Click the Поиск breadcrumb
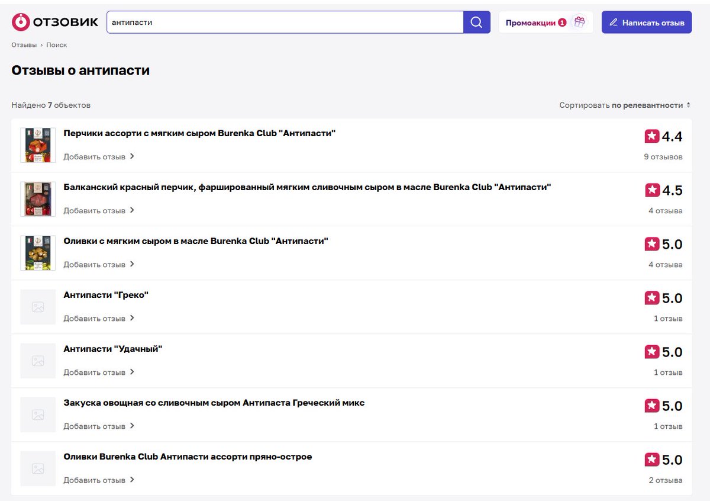 (57, 45)
